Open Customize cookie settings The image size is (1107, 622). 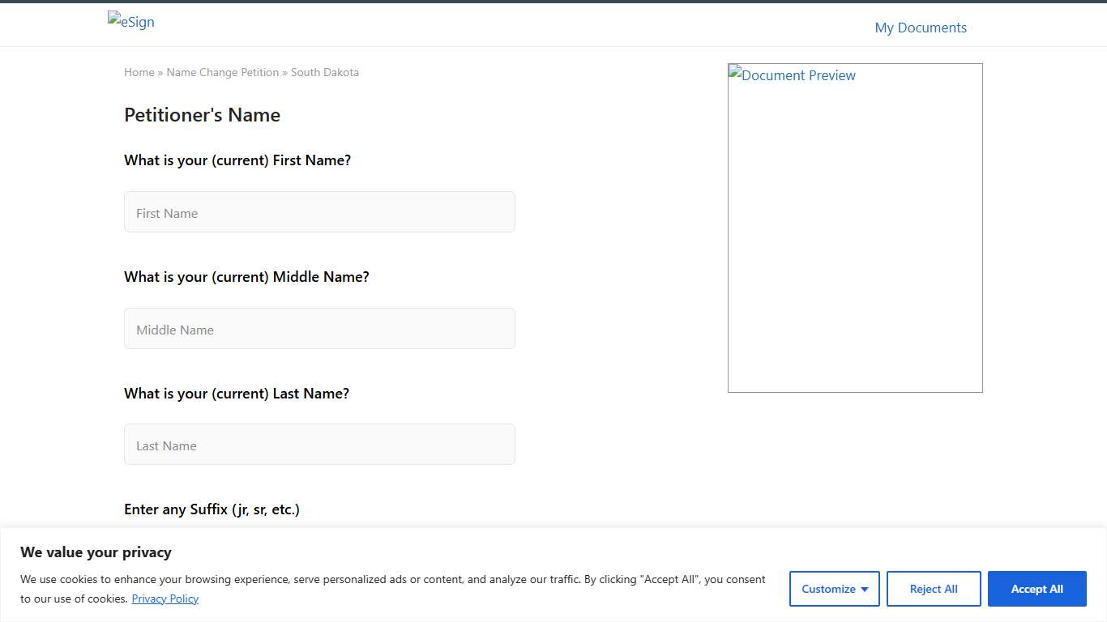[828, 589]
